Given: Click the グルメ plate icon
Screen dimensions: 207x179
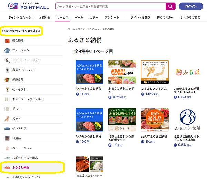Looking at the screenshot, I should tap(7, 109).
